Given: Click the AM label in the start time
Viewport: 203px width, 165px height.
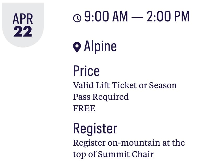Looking at the screenshot, I should point(120,16).
